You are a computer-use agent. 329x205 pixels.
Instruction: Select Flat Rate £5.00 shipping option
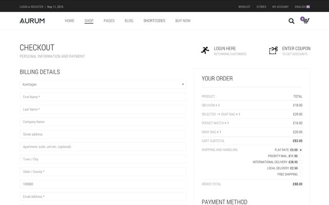click(301, 150)
